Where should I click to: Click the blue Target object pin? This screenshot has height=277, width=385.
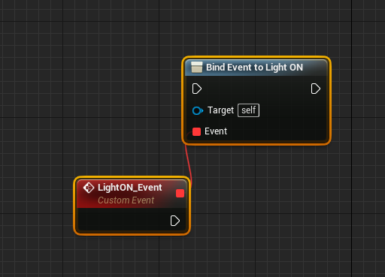click(198, 110)
